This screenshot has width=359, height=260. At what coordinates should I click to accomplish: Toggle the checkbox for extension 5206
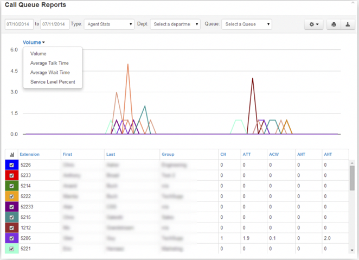click(x=11, y=237)
